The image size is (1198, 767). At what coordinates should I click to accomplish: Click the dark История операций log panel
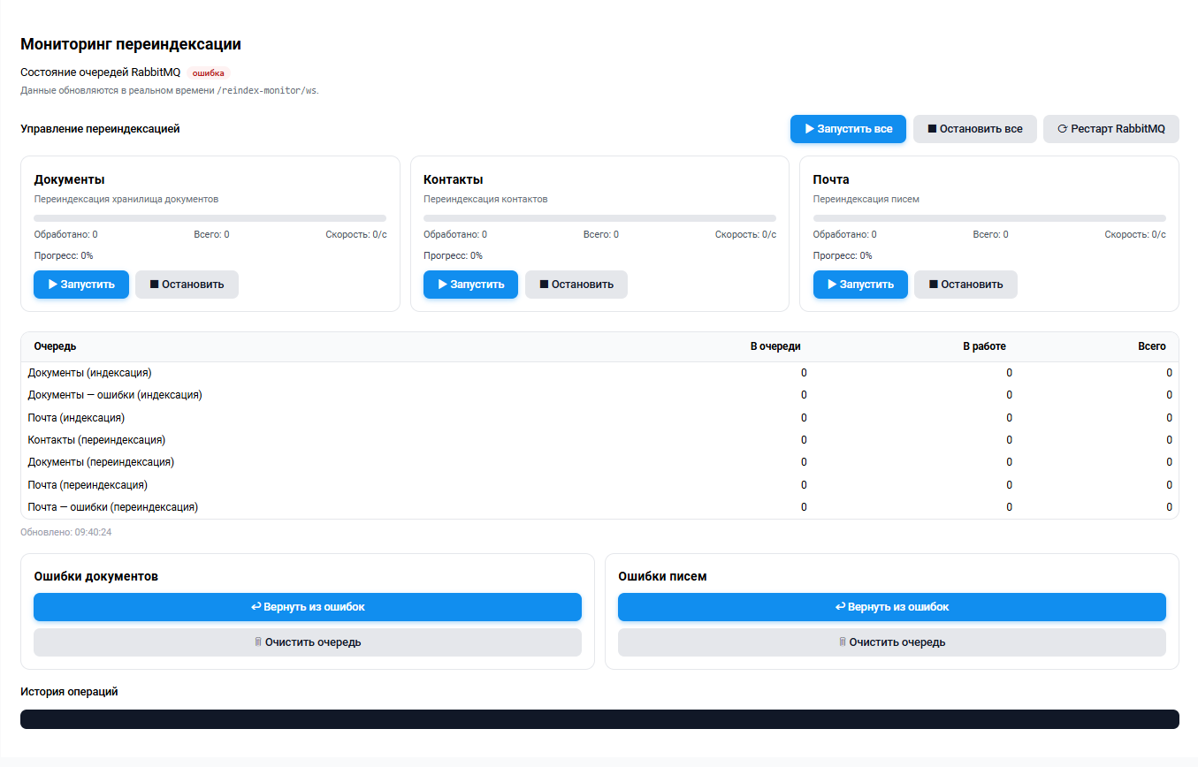coord(599,719)
